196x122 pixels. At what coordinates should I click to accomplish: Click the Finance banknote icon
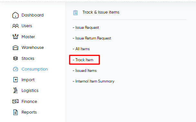coord(15,101)
